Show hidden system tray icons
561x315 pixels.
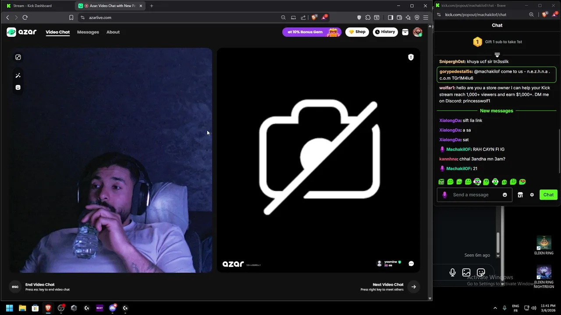[x=495, y=308]
